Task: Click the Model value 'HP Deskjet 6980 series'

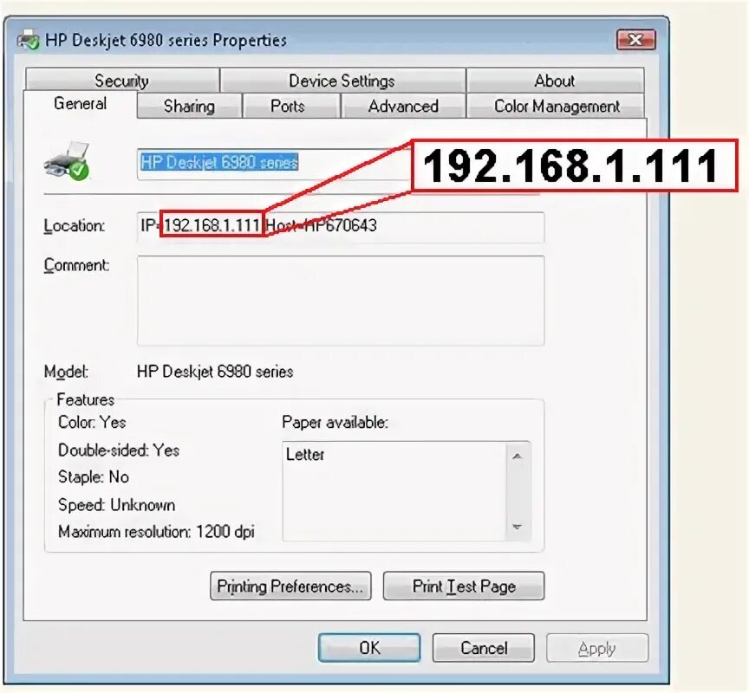Action: tap(215, 372)
